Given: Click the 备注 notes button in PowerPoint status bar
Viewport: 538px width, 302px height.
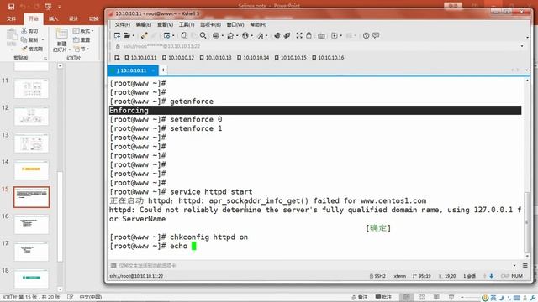Looking at the screenshot, I should coord(360,297).
